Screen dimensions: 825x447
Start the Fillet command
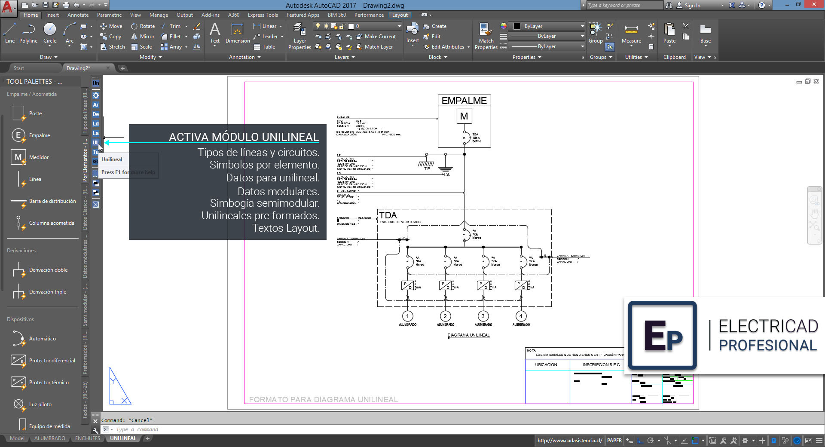[171, 37]
